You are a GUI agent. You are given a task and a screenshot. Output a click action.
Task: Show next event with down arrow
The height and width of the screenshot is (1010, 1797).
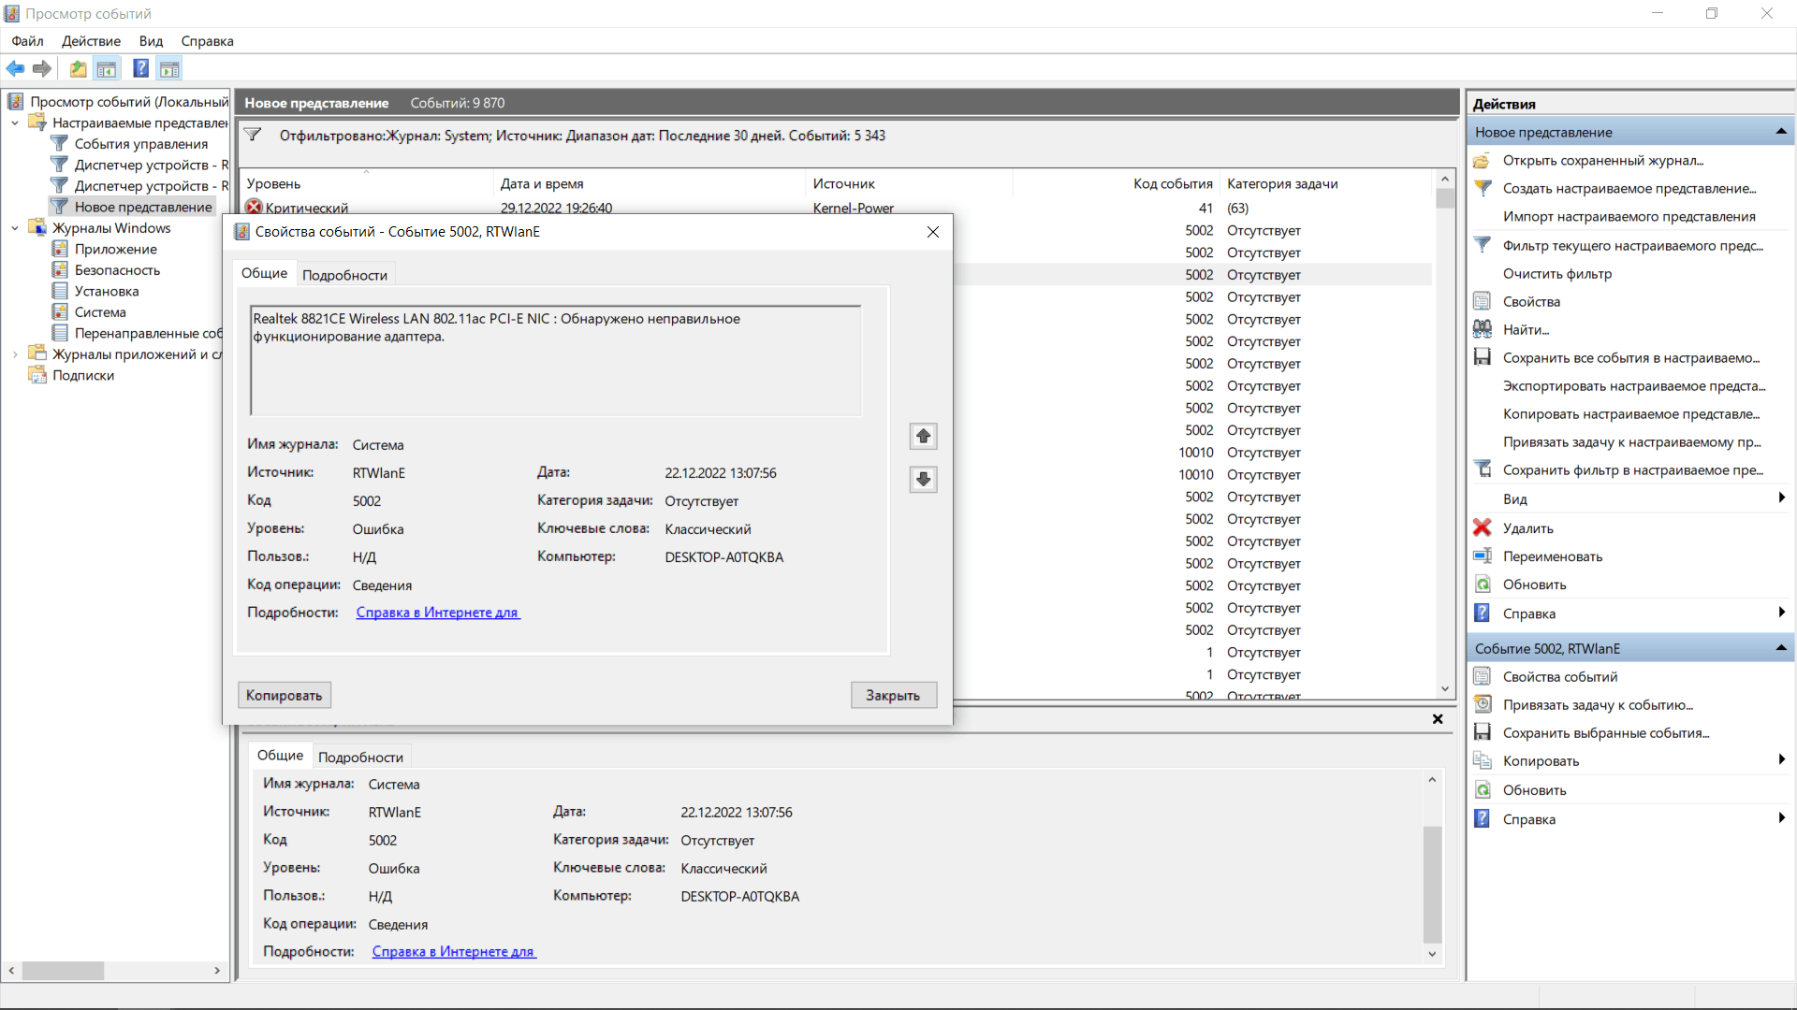[924, 479]
